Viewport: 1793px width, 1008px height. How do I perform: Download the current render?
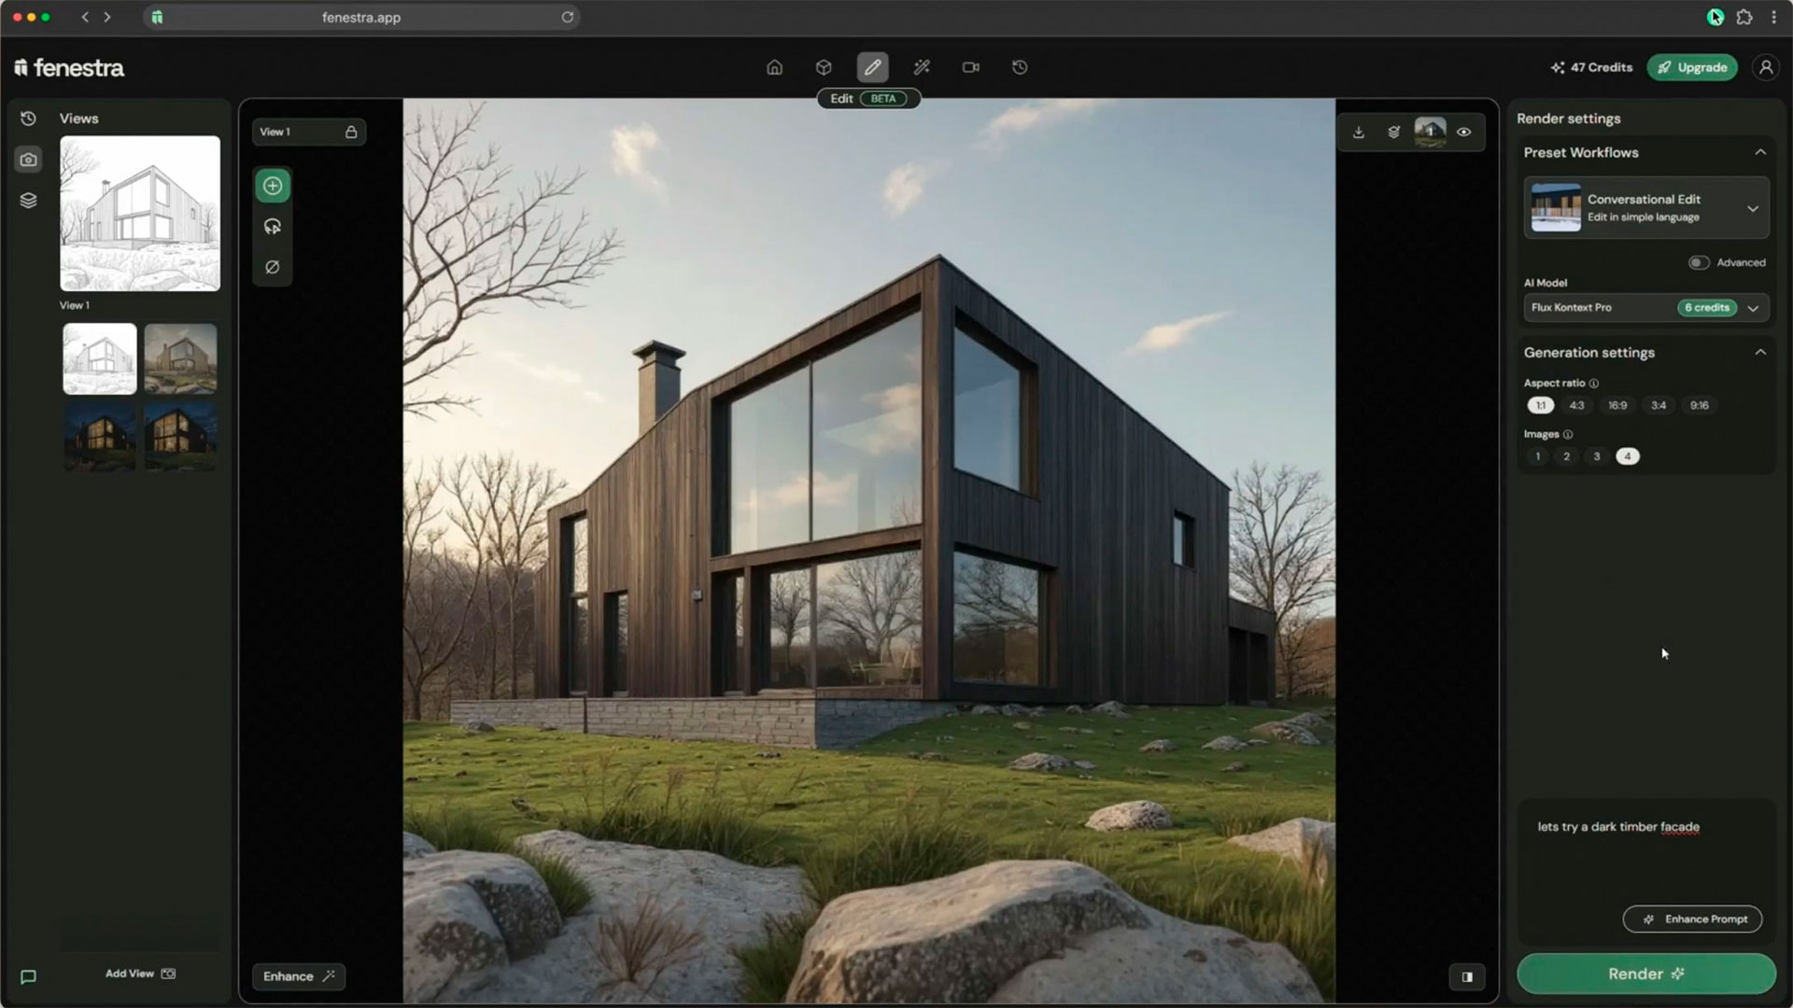point(1359,133)
